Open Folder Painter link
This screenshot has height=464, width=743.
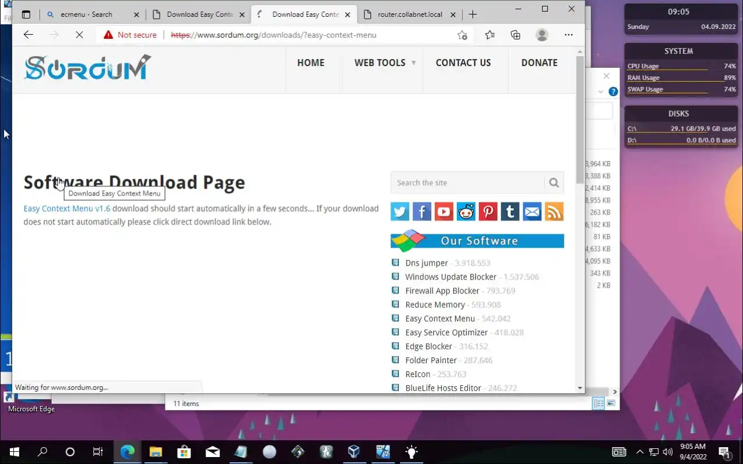point(431,360)
